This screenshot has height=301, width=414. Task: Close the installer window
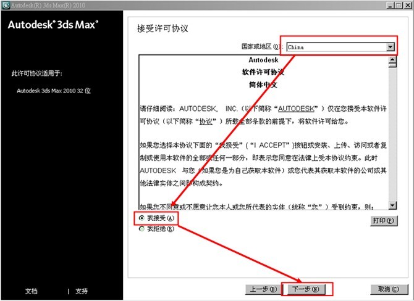(x=407, y=6)
